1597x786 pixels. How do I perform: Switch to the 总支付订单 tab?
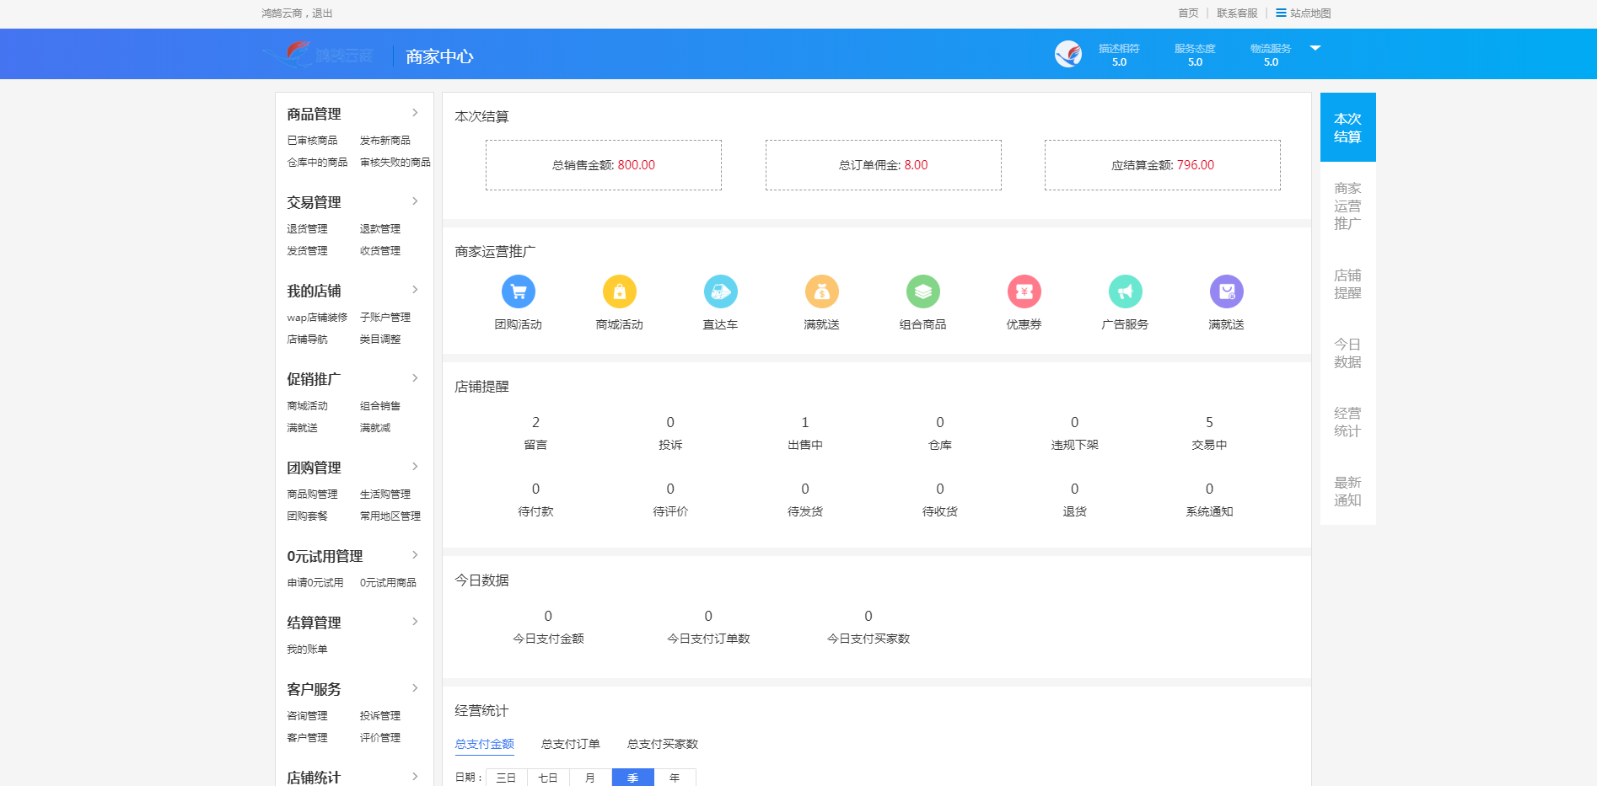point(570,744)
